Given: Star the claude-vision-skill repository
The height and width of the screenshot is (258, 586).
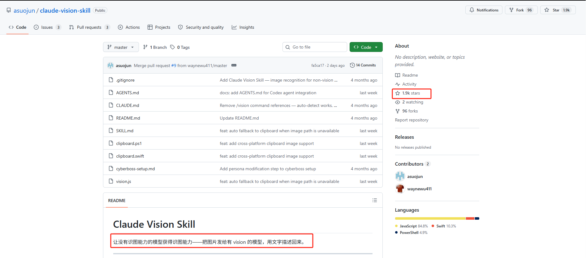Looking at the screenshot, I should tap(558, 10).
